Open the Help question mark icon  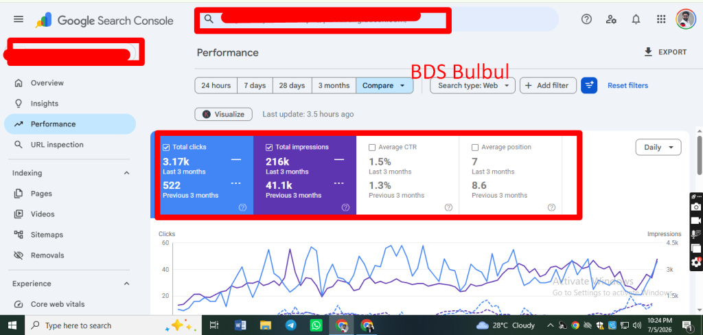click(586, 19)
